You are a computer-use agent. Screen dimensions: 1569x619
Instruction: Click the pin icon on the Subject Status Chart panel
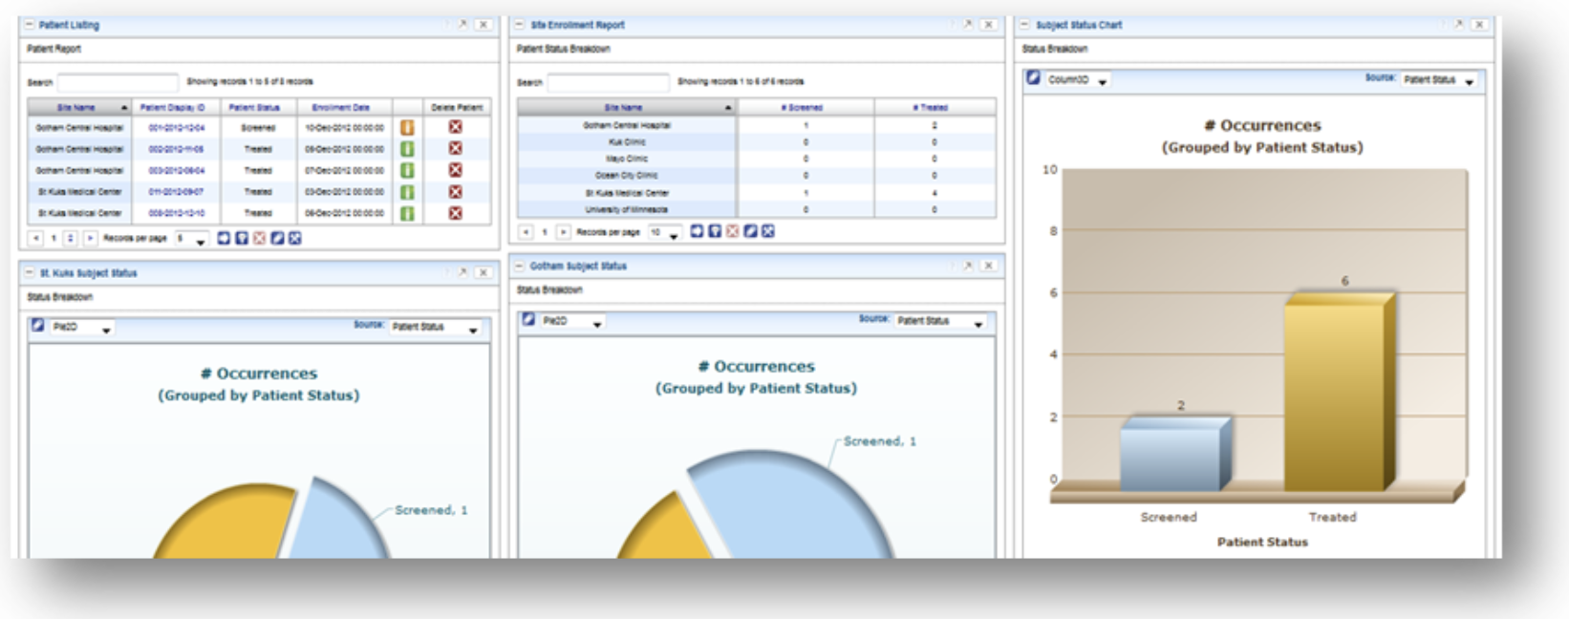(x=1458, y=25)
